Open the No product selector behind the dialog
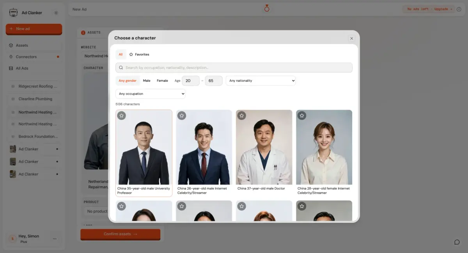 [x=97, y=211]
